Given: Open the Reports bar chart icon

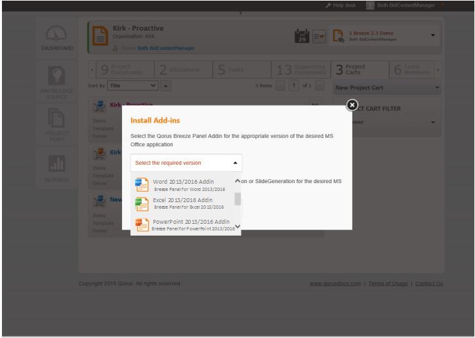Looking at the screenshot, I should point(56,163).
